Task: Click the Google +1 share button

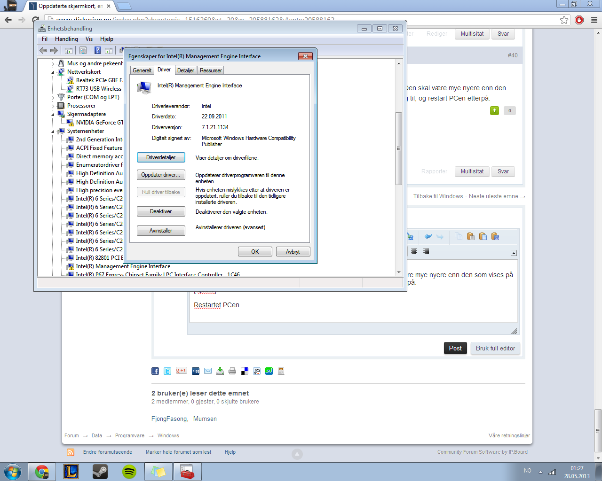Action: coord(181,371)
